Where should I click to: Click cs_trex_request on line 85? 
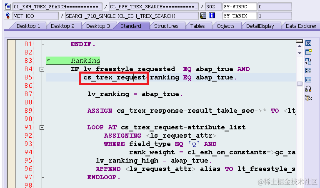coord(115,78)
